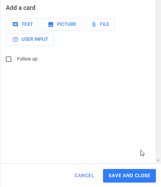The height and width of the screenshot is (187, 161).
Task: Add a TEXT card
Action: pyautogui.click(x=22, y=24)
